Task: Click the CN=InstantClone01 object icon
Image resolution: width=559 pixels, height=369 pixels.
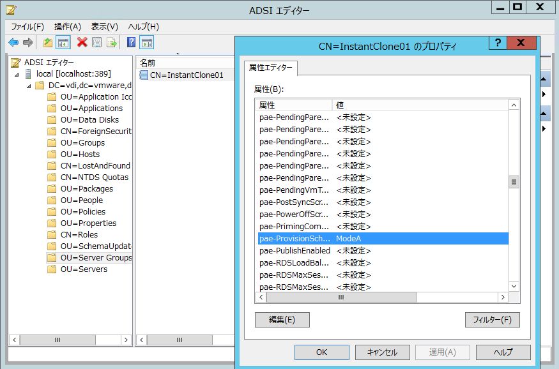Action: tap(144, 75)
